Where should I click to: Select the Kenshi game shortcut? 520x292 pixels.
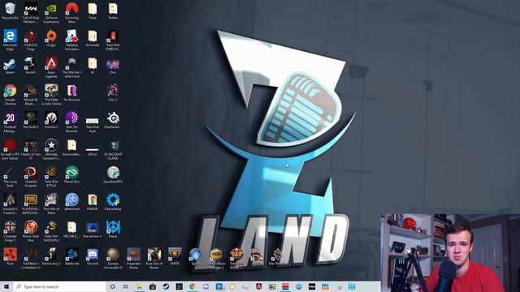tap(31, 66)
